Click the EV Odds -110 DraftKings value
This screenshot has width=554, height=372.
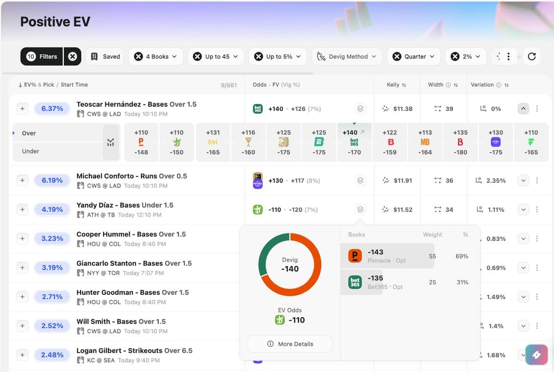[x=290, y=320]
